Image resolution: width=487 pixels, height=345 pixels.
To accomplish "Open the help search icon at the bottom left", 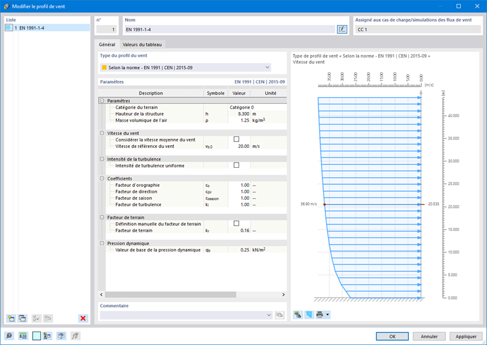I will click(9, 335).
